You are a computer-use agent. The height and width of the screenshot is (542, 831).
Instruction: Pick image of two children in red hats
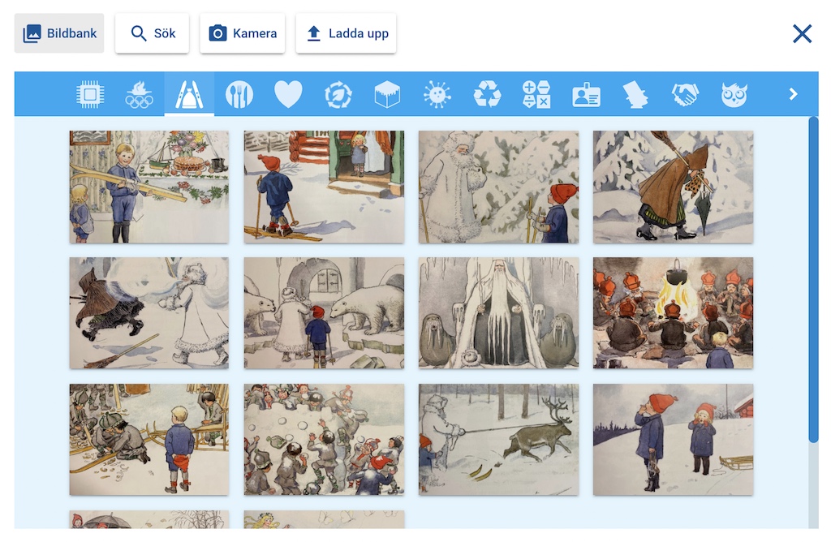click(x=673, y=440)
